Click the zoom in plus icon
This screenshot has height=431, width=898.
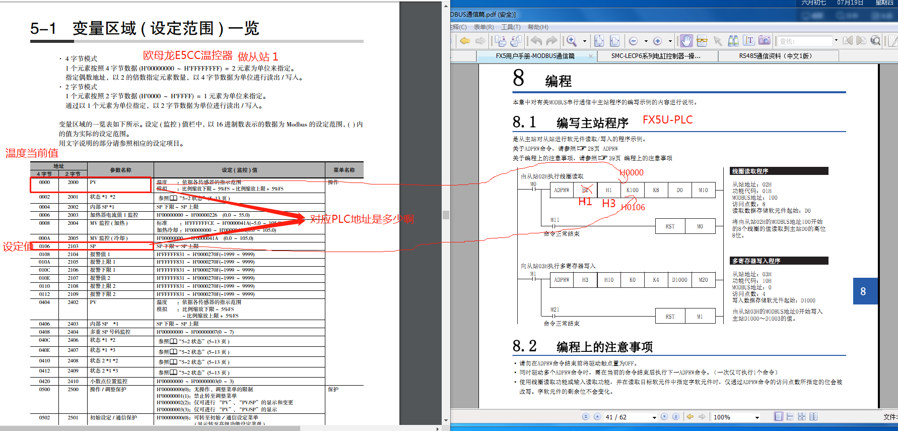point(657,41)
